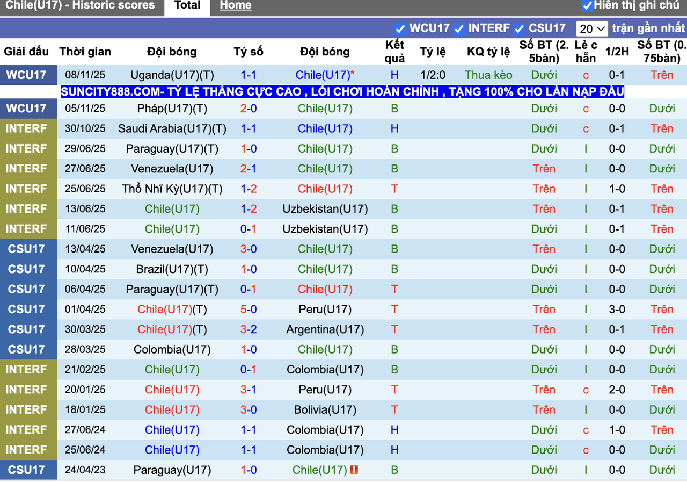687x482 pixels.
Task: Open Pháp(U17)(T) team link
Action: (x=172, y=109)
